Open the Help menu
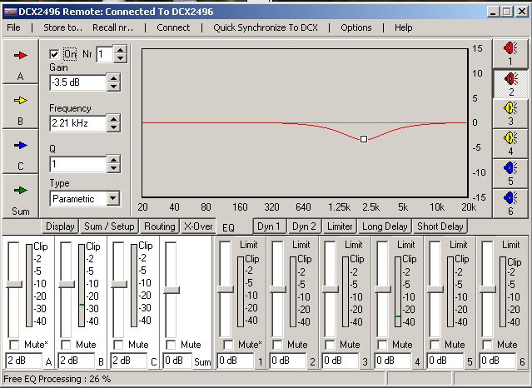Image resolution: width=532 pixels, height=388 pixels. point(403,27)
